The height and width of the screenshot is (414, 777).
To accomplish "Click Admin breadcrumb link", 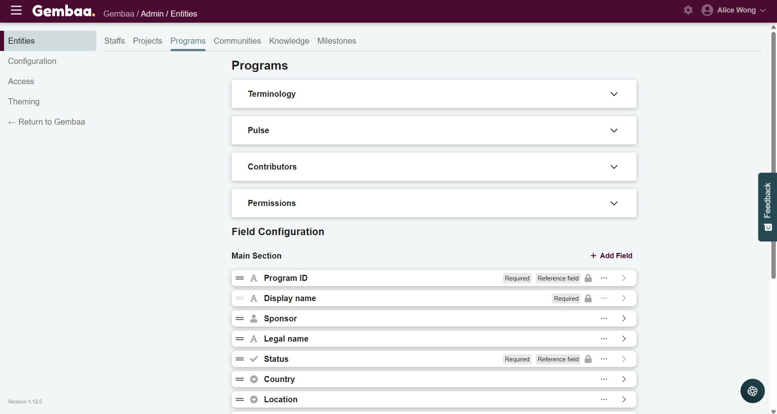I will coord(152,14).
